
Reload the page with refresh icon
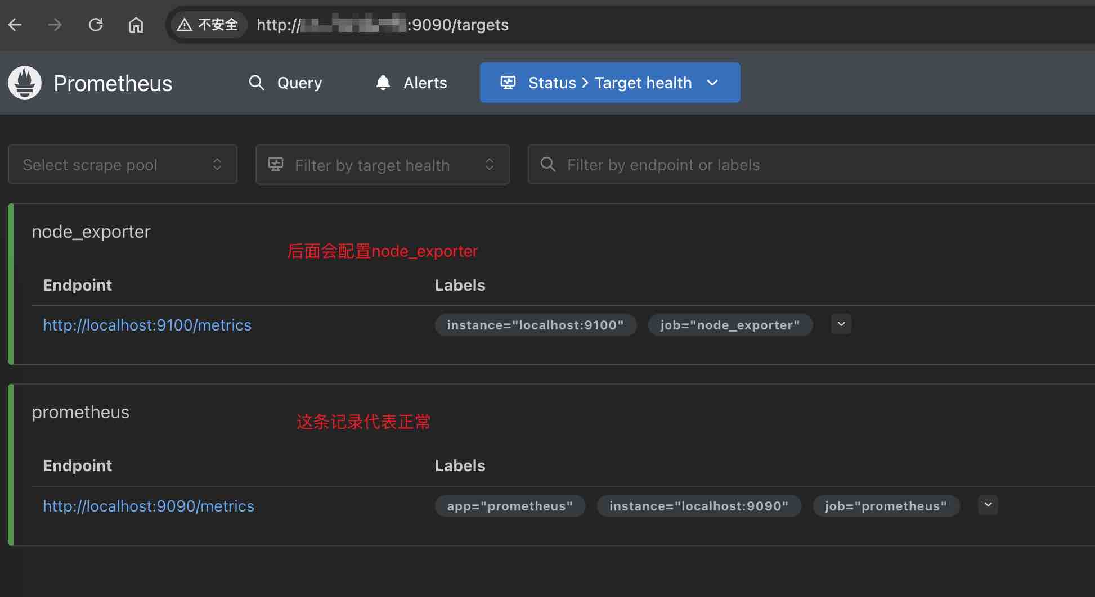pyautogui.click(x=96, y=25)
